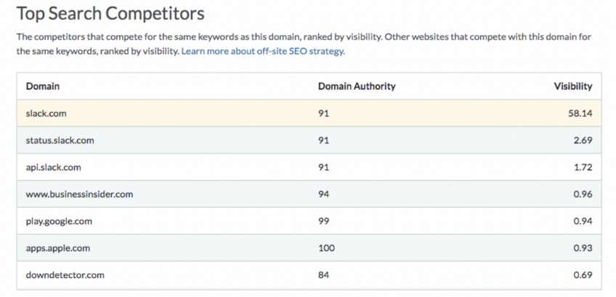Viewport: 616px width, 297px height.
Task: Click downdetector.com in the table
Action: (x=65, y=275)
